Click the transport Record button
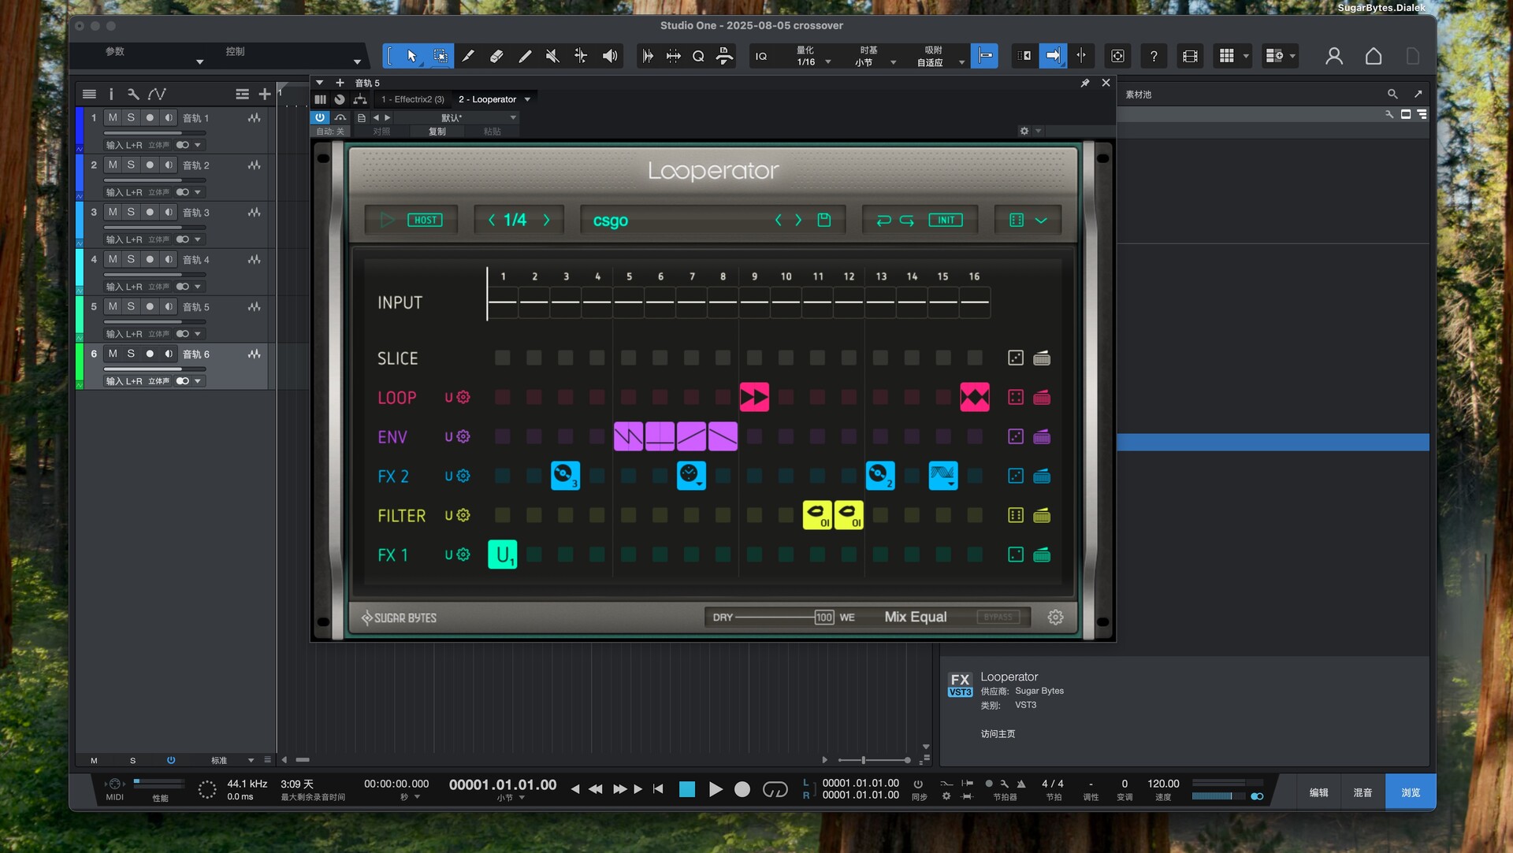Screen dimensions: 1513x853 (x=742, y=789)
